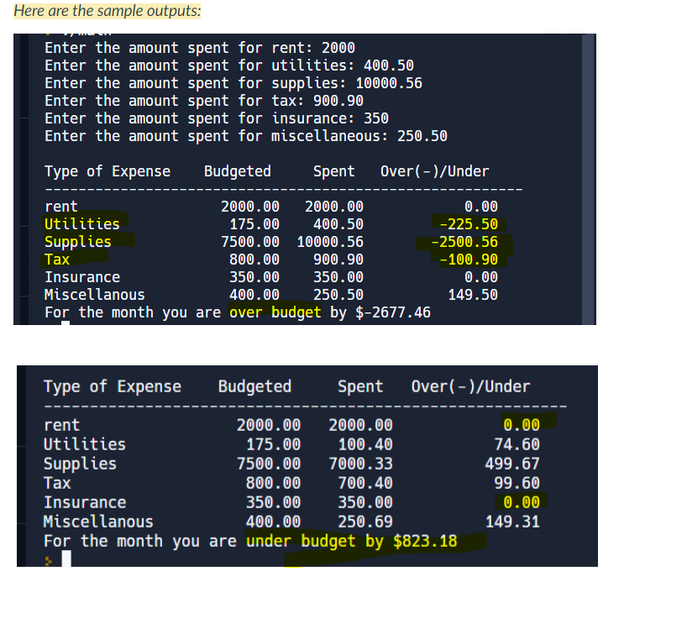Click the 'Over(-)/Under' header in first terminal
Image resolution: width=687 pixels, height=640 pixels.
point(435,170)
